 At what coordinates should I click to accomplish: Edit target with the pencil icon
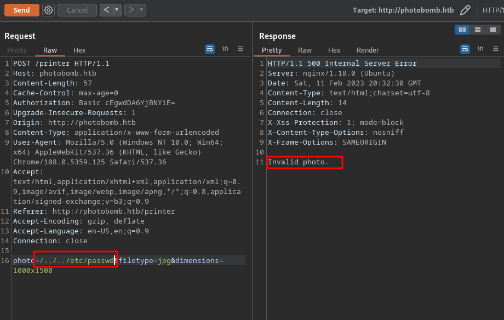pyautogui.click(x=465, y=10)
